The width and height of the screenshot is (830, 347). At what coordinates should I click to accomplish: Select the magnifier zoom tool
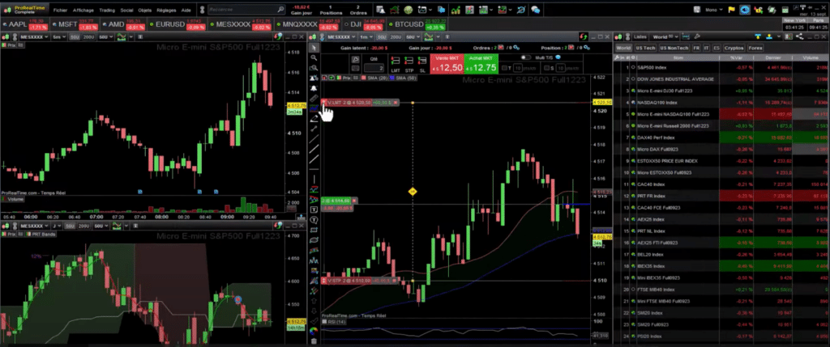(314, 57)
